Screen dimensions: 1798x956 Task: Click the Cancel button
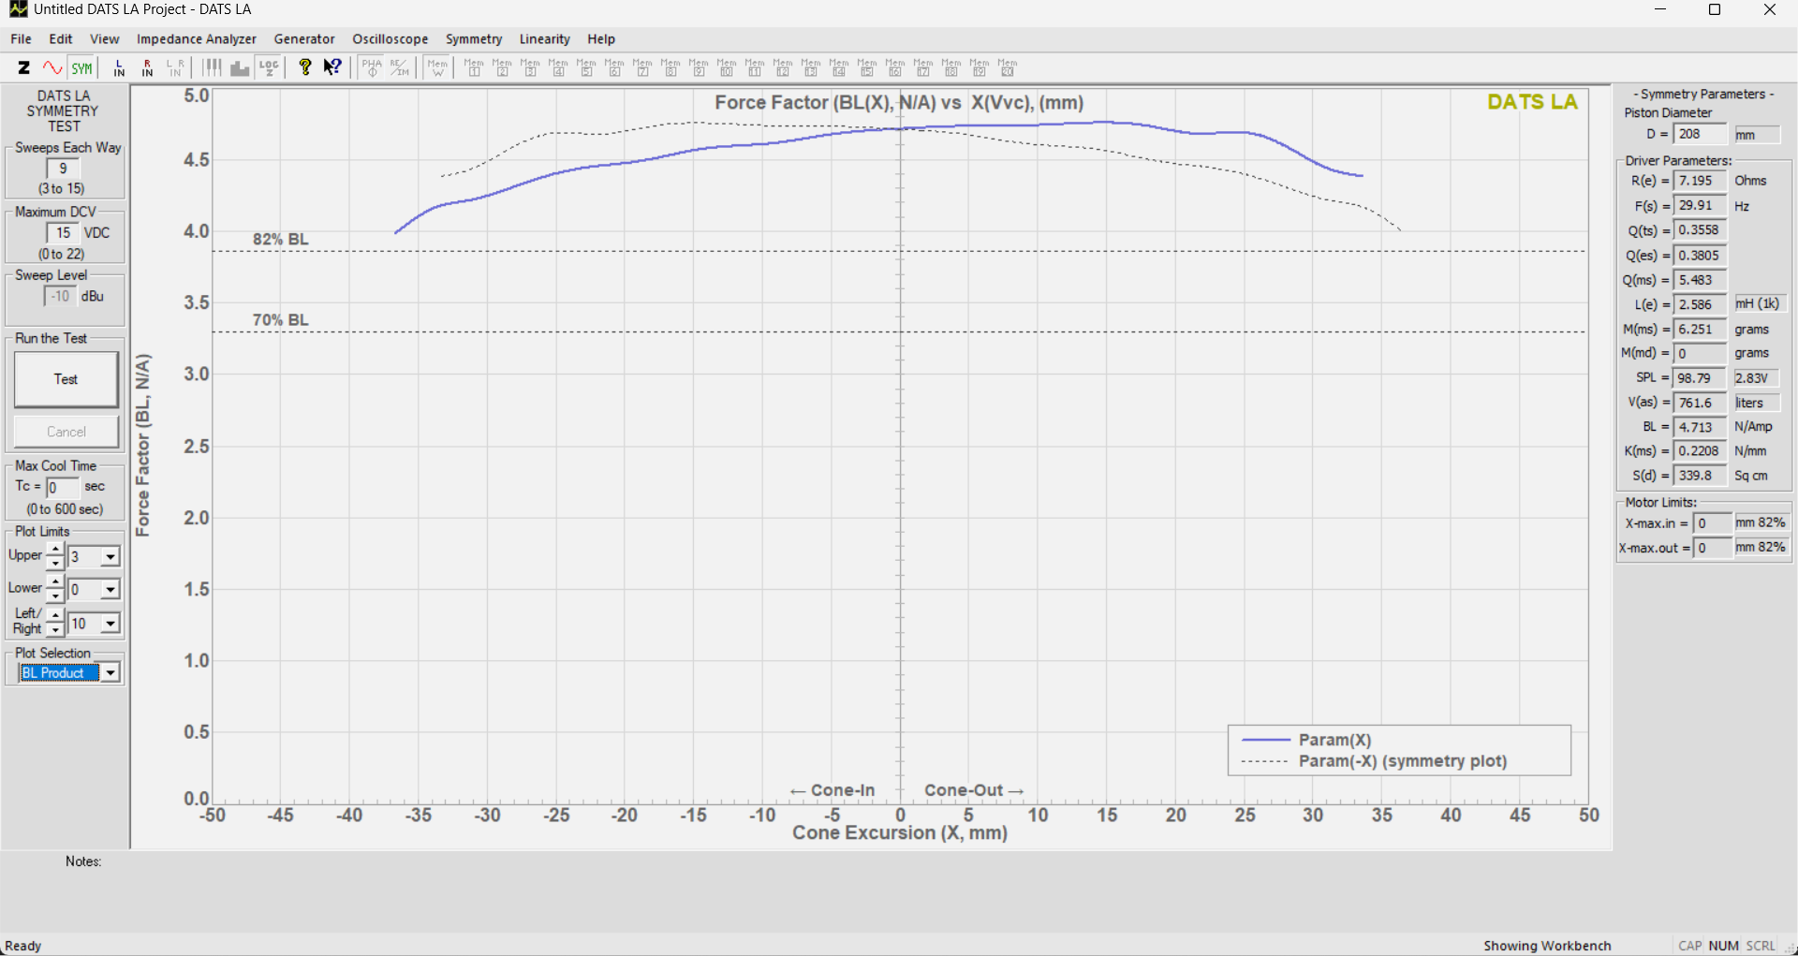coord(66,432)
